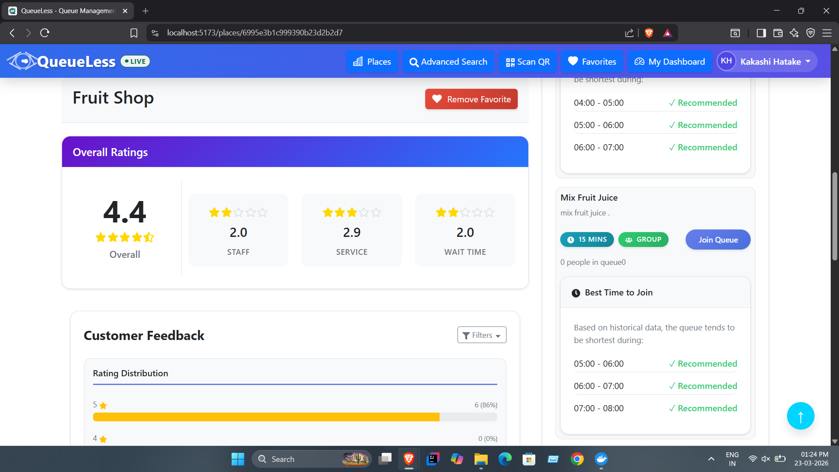The height and width of the screenshot is (472, 839).
Task: Go to the Places page
Action: pos(372,62)
